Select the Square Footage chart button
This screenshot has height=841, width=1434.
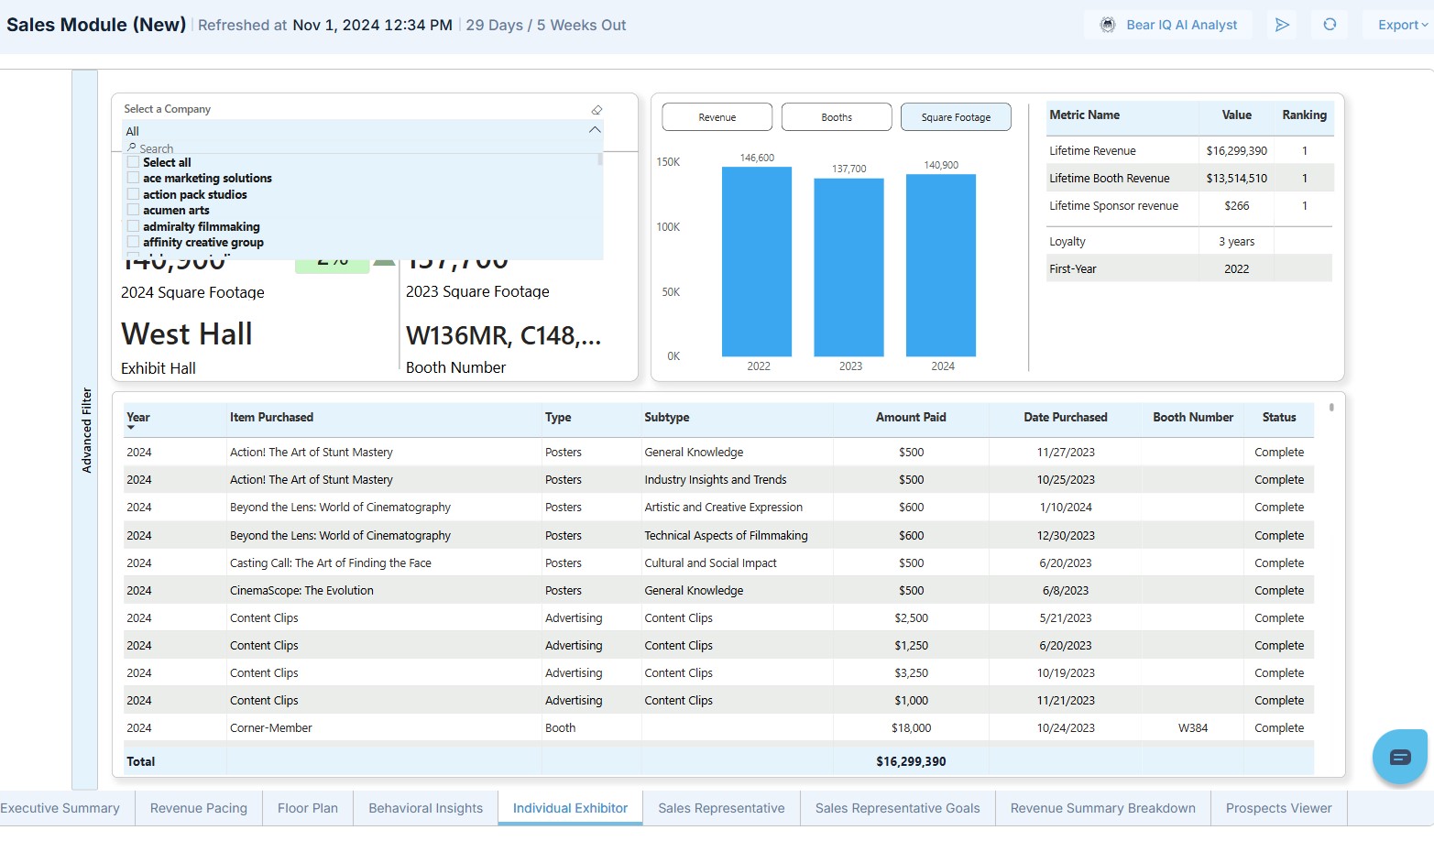click(x=956, y=117)
